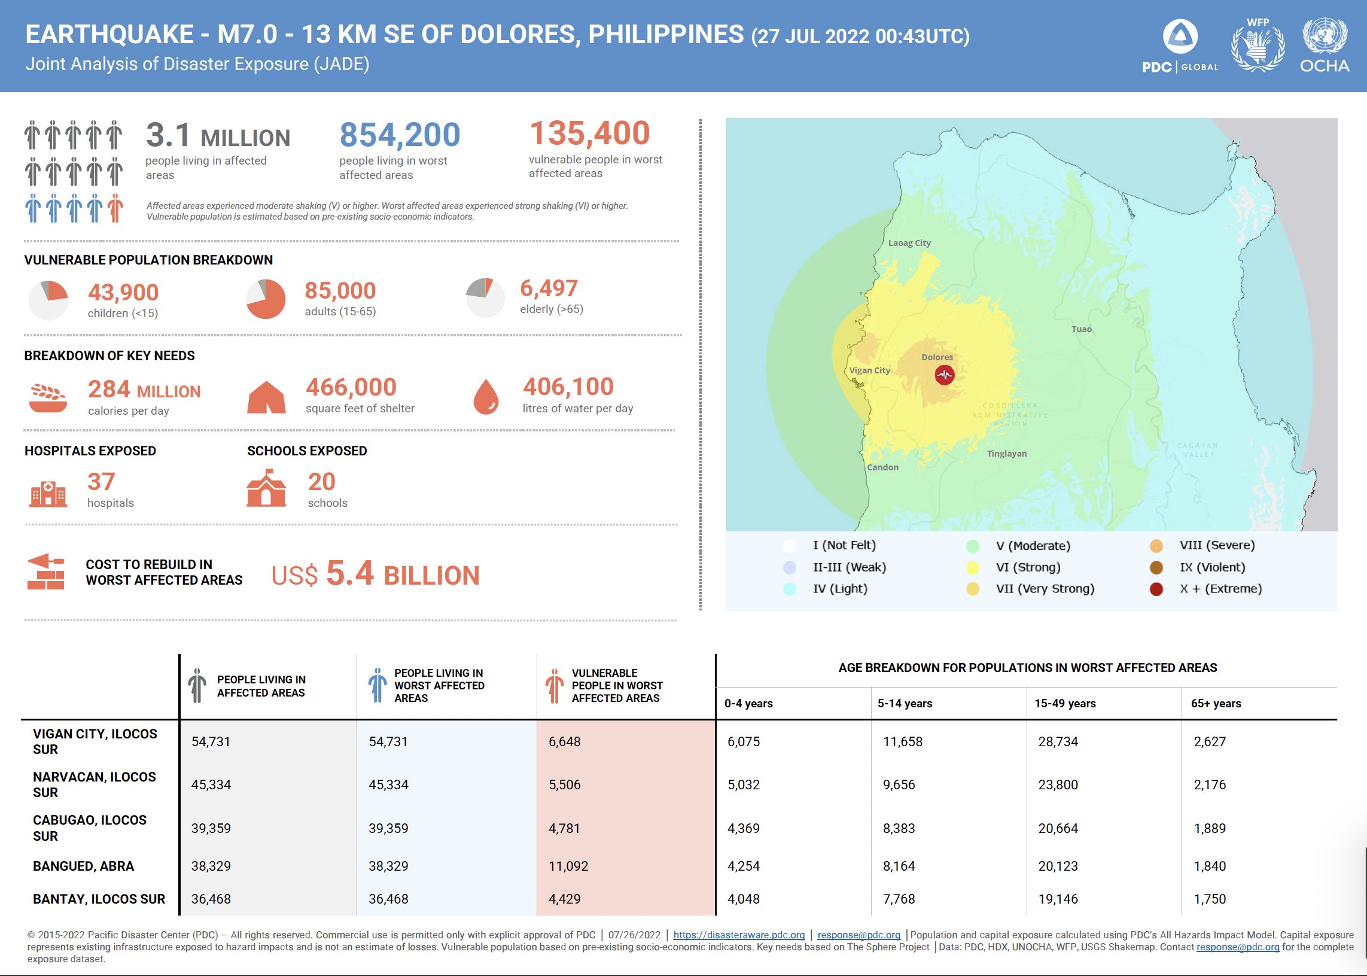Click the PDC Global logo
The image size is (1367, 976).
point(1180,46)
